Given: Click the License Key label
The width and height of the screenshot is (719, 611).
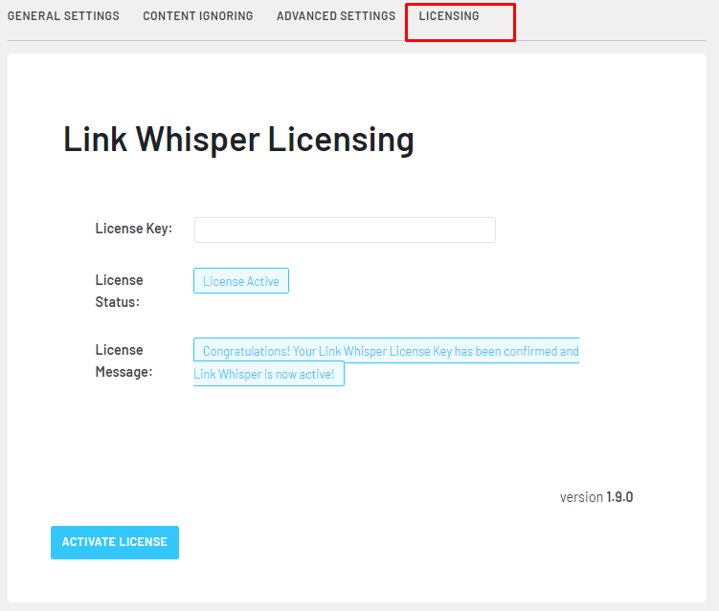Looking at the screenshot, I should [x=133, y=229].
